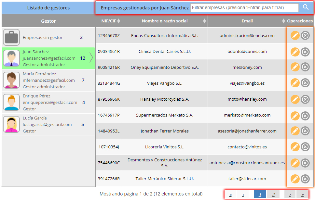Click María Fernández's avatar picture
The image size is (315, 200).
[x=11, y=80]
